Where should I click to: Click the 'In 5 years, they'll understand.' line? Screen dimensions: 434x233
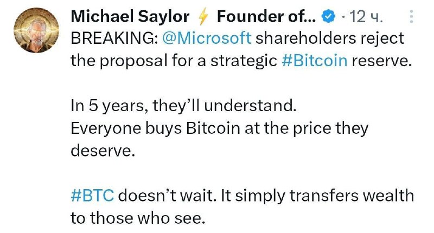[183, 106]
